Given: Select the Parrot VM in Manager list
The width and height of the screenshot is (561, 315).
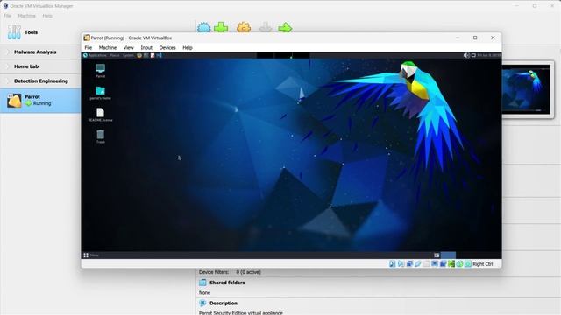Looking at the screenshot, I should tap(40, 101).
